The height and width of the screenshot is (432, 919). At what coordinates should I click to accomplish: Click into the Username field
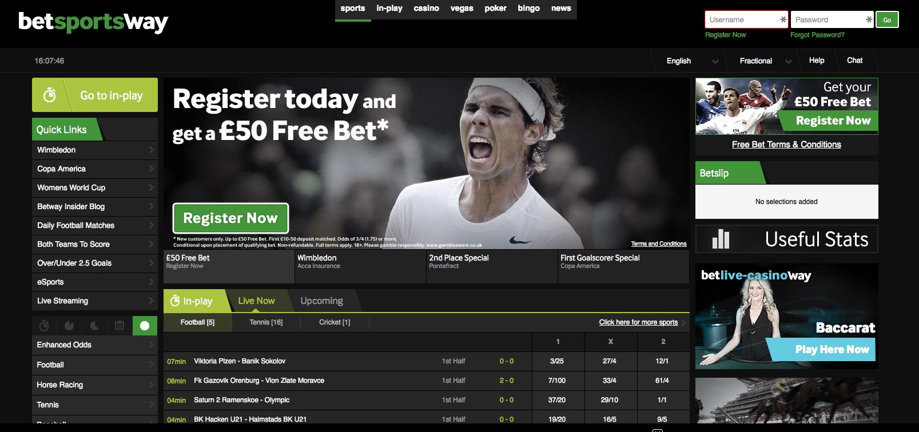coord(746,19)
